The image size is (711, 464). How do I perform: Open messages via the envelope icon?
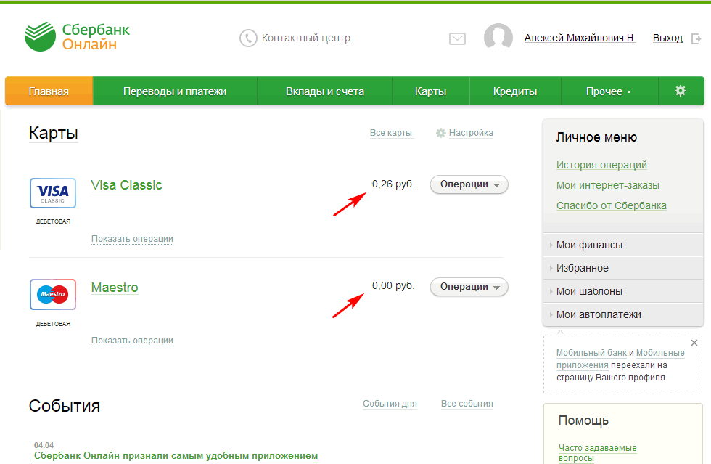coord(457,38)
